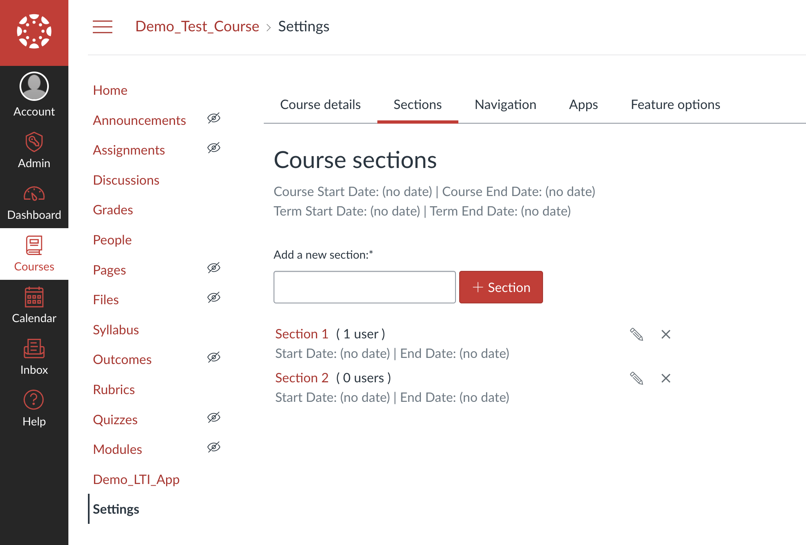Viewport: 806px width, 545px height.
Task: Open the Syllabus page link
Action: pos(116,329)
